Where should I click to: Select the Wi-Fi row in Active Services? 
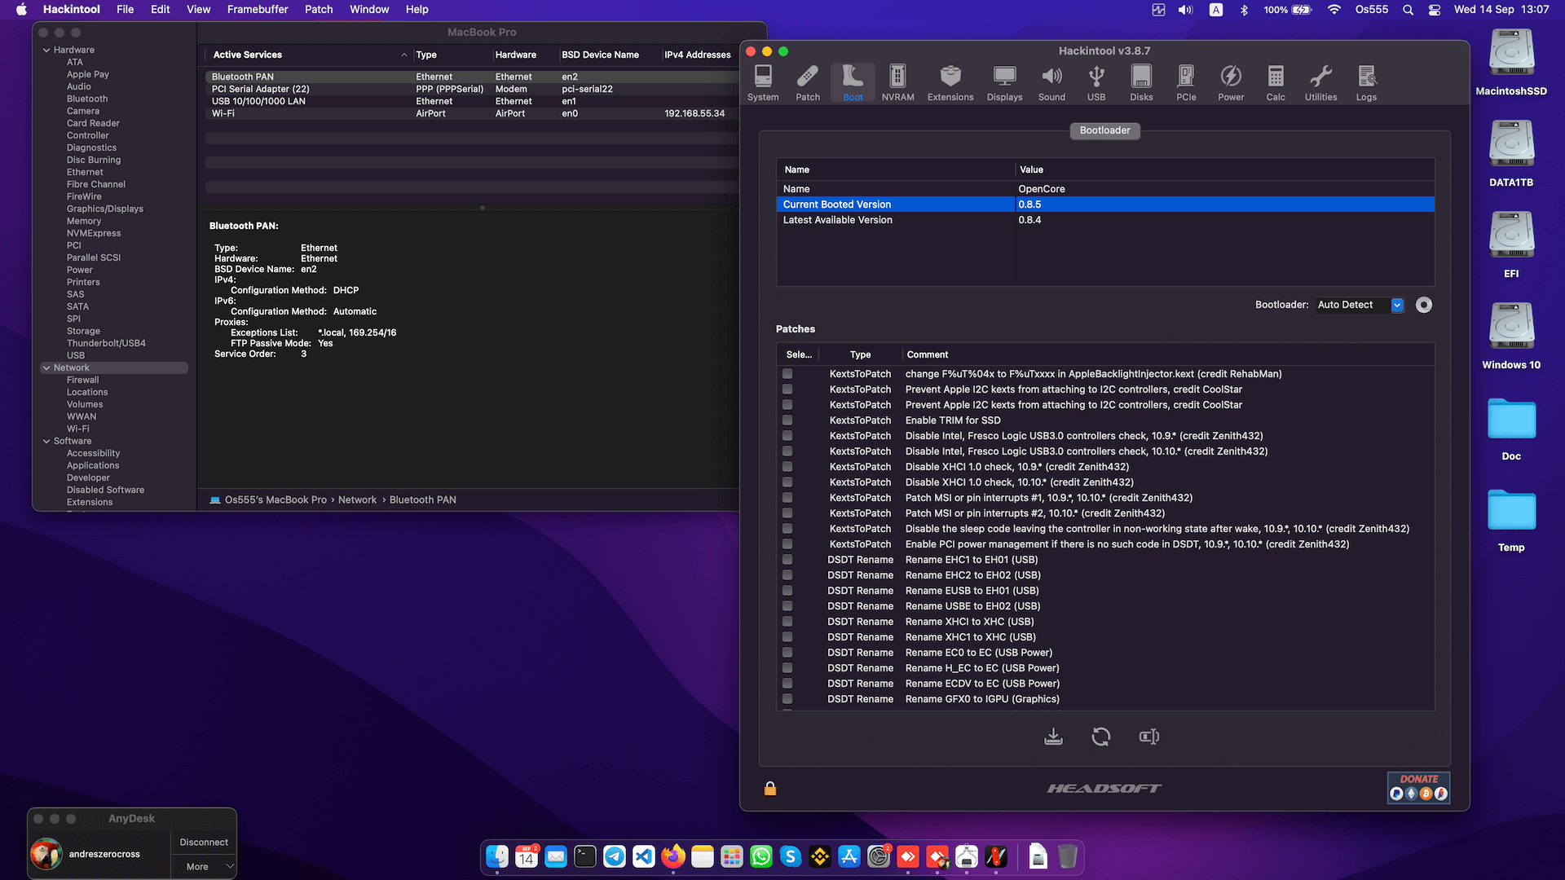[471, 113]
